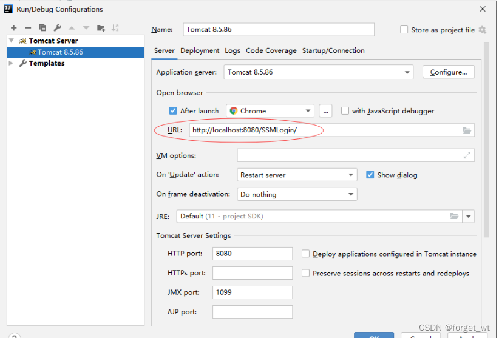Viewport: 499px width, 338px height.
Task: Click the HTTPs port field
Action: tap(253, 273)
